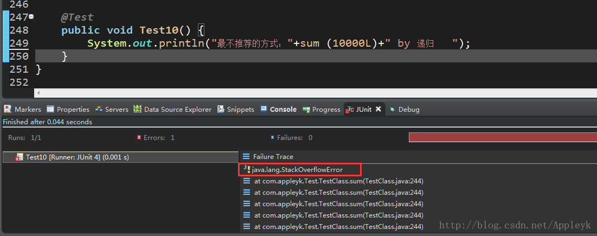Click the Test10 error test icon

click(19, 157)
